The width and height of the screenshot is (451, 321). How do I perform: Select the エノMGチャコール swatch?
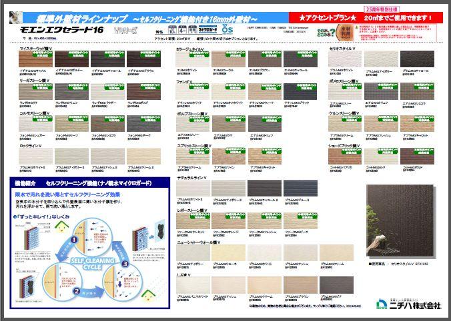[301, 59]
